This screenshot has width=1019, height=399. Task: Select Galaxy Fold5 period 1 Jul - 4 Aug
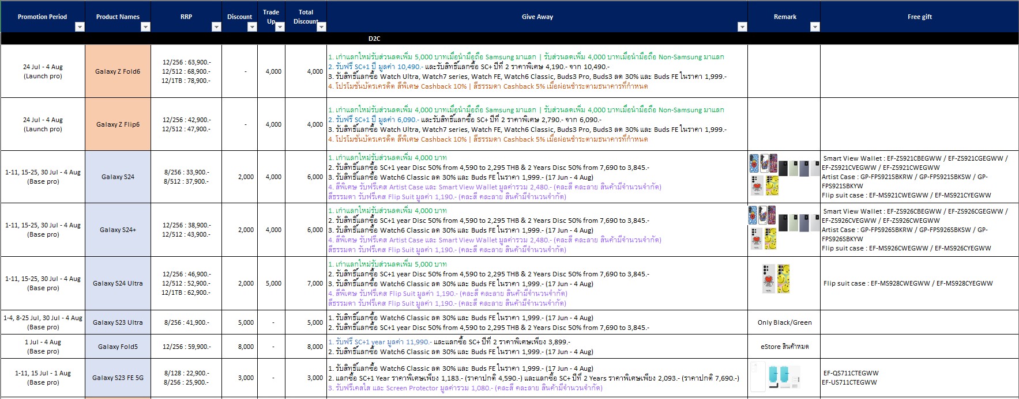click(x=43, y=347)
